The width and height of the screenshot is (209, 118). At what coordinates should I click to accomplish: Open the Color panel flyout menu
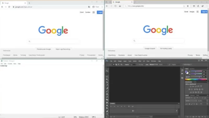207,69
